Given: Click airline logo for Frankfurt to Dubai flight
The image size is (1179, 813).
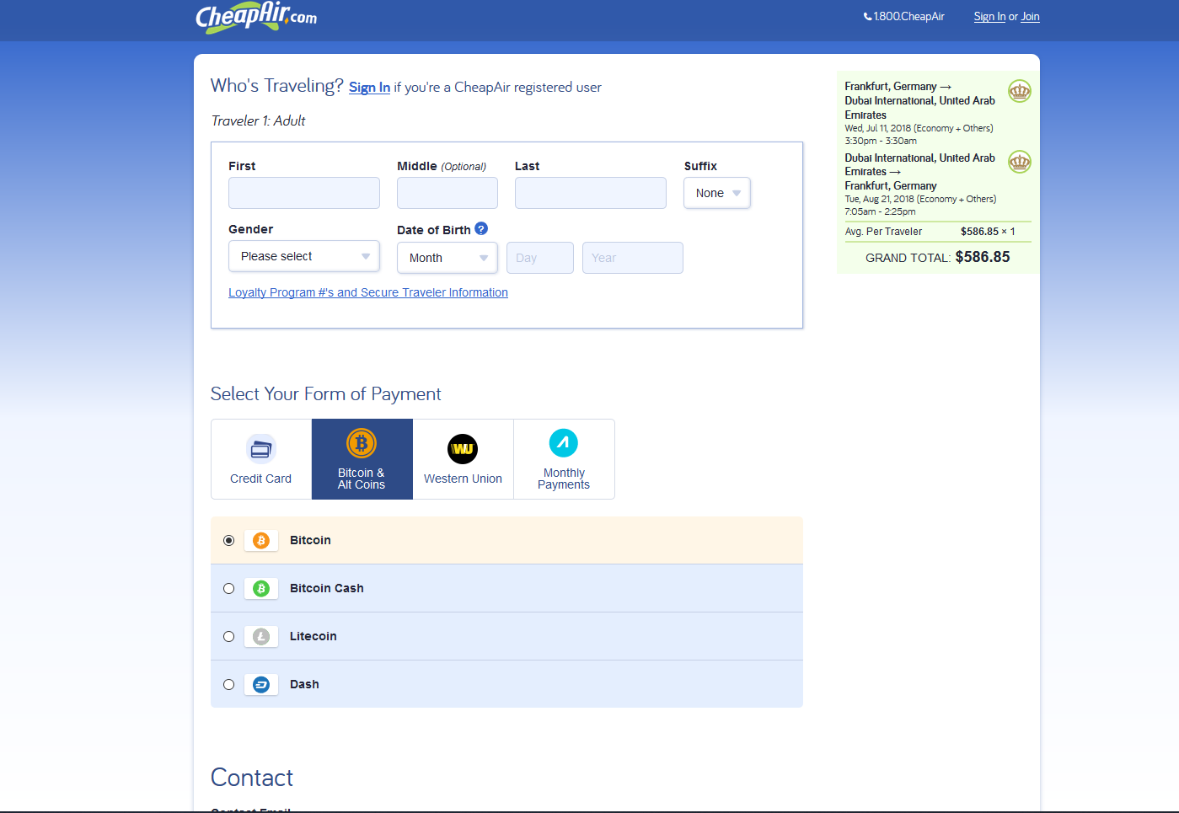Looking at the screenshot, I should (1020, 91).
